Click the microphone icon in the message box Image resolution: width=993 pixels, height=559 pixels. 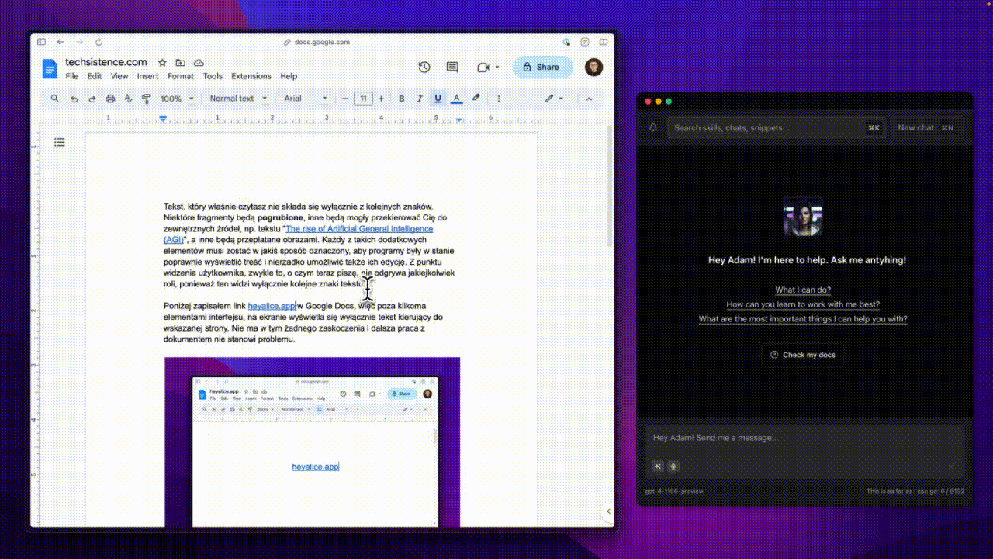click(x=673, y=466)
